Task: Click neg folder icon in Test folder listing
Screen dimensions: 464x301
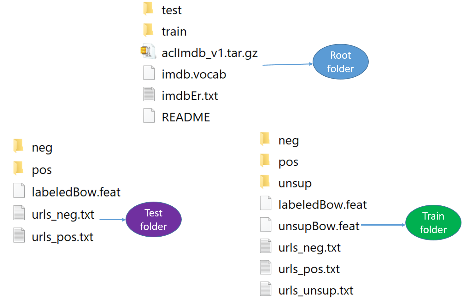Action: click(19, 146)
